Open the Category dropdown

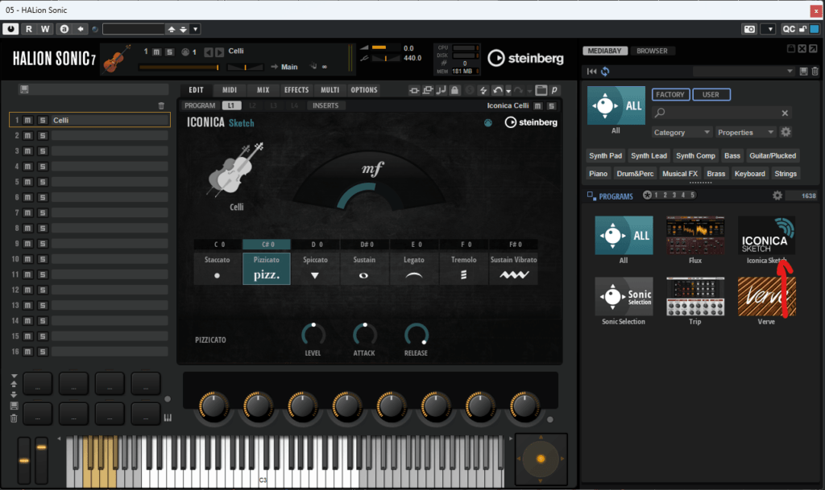pyautogui.click(x=682, y=132)
